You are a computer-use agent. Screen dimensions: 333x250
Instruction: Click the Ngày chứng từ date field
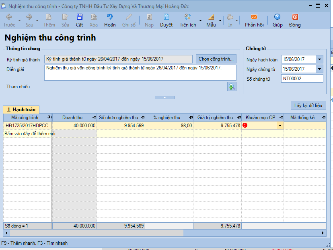(298, 69)
